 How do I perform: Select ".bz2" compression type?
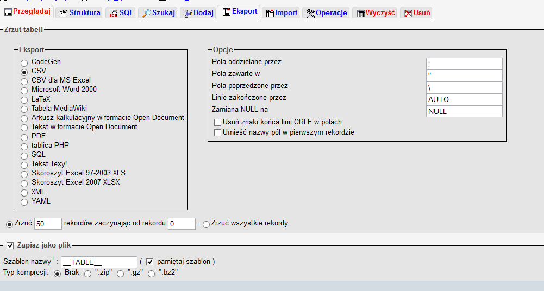(151, 274)
